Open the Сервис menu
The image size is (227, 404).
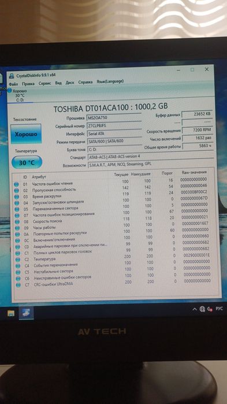coord(45,83)
